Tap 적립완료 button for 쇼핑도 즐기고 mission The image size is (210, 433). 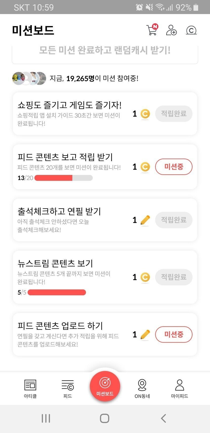tap(174, 113)
